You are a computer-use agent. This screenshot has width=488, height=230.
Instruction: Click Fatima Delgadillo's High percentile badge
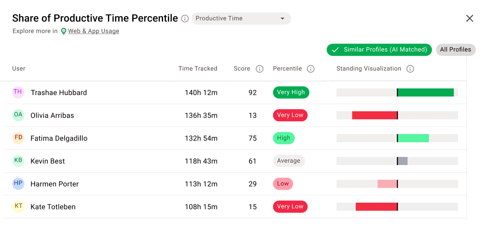coord(283,138)
